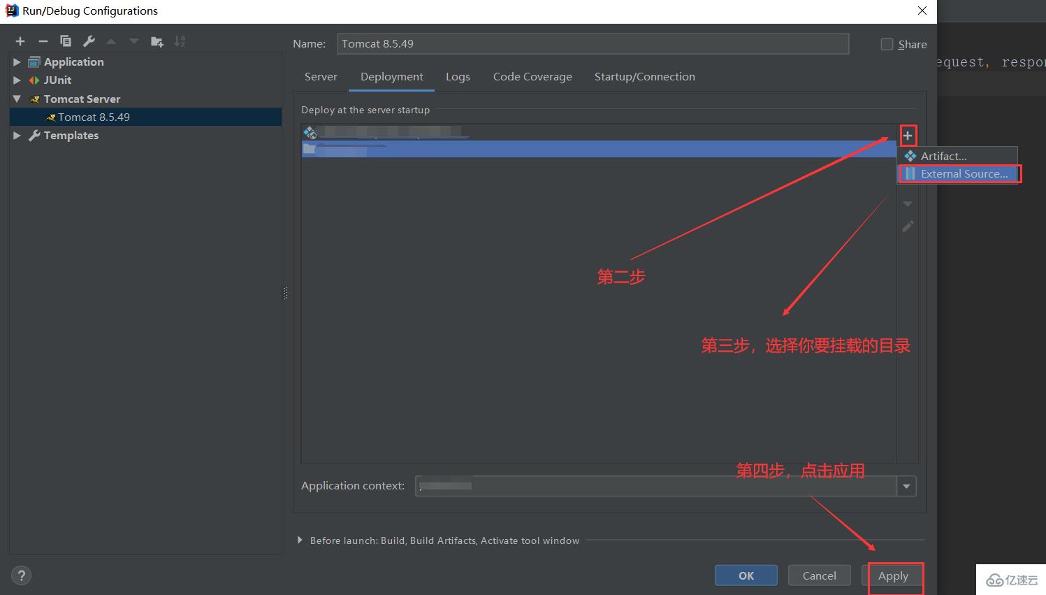Open the Code Coverage tab
Viewport: 1046px width, 595px height.
click(532, 77)
